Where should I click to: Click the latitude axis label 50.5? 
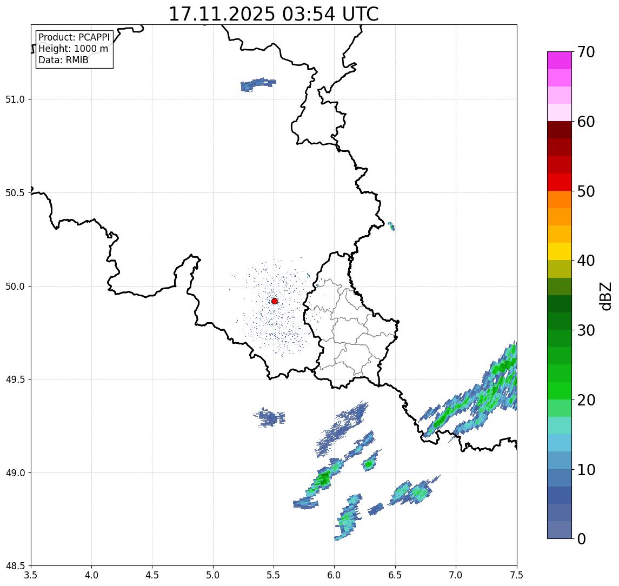point(15,192)
